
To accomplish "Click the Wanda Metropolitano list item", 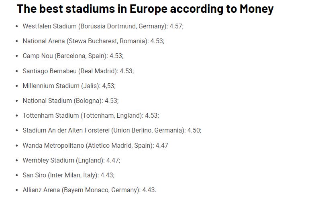I will click(x=95, y=145).
